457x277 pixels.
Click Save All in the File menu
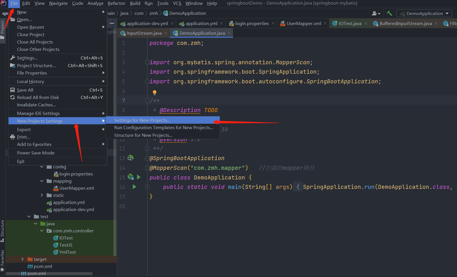25,90
